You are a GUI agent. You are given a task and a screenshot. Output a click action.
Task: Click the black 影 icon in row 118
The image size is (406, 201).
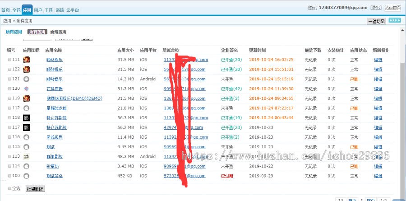pyautogui.click(x=27, y=118)
